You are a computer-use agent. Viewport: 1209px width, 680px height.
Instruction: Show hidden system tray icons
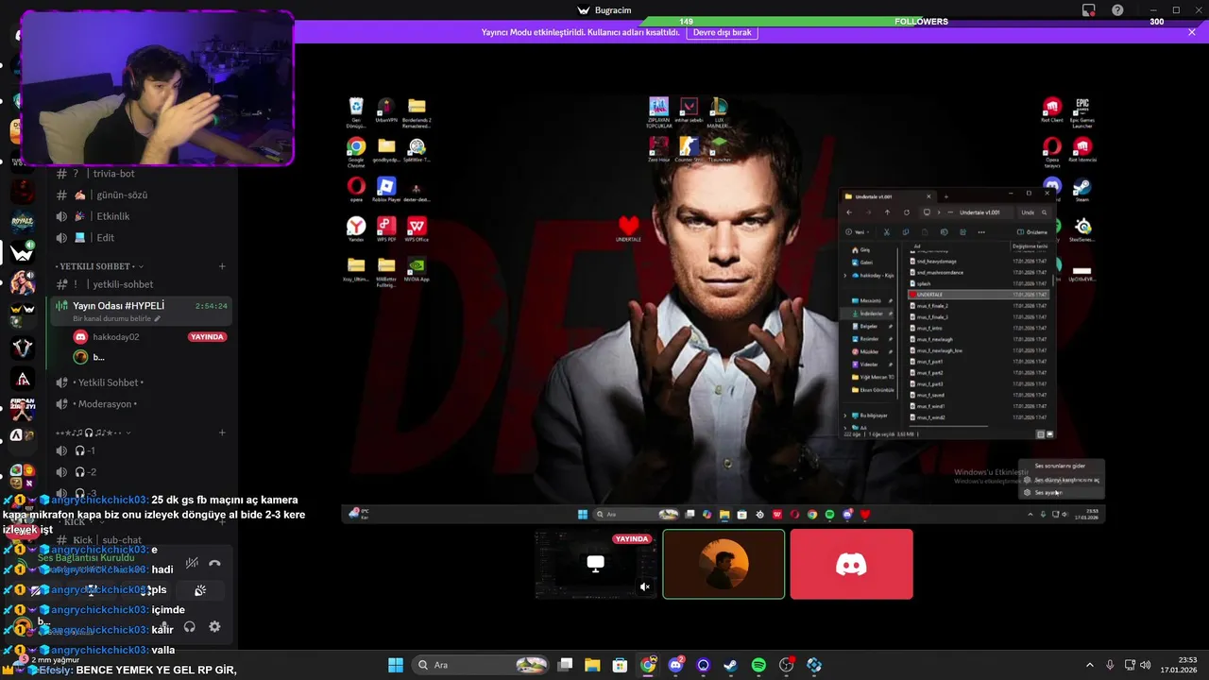click(1089, 665)
